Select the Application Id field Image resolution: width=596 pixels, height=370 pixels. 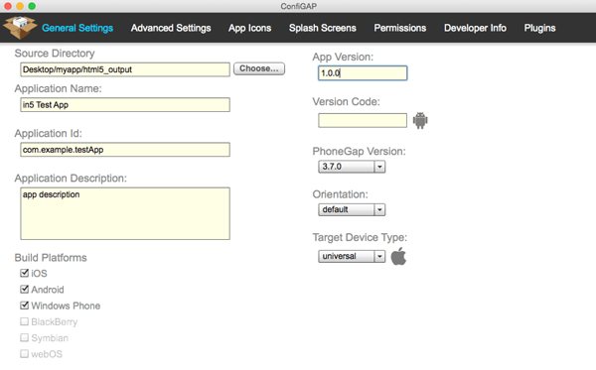(x=125, y=150)
